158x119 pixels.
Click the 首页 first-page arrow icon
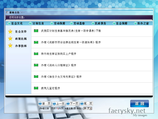coord(40,104)
